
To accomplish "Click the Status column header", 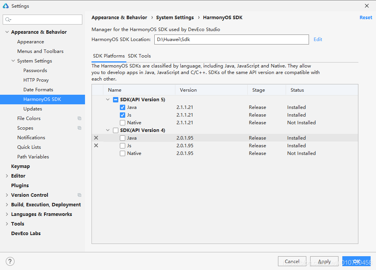I will pyautogui.click(x=322, y=90).
